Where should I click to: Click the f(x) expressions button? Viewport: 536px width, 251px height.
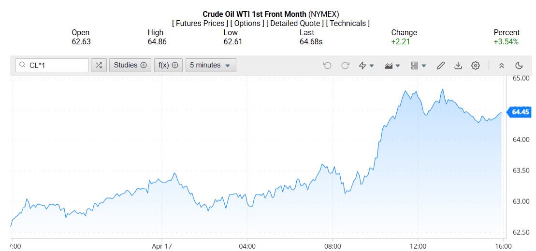[x=168, y=66]
